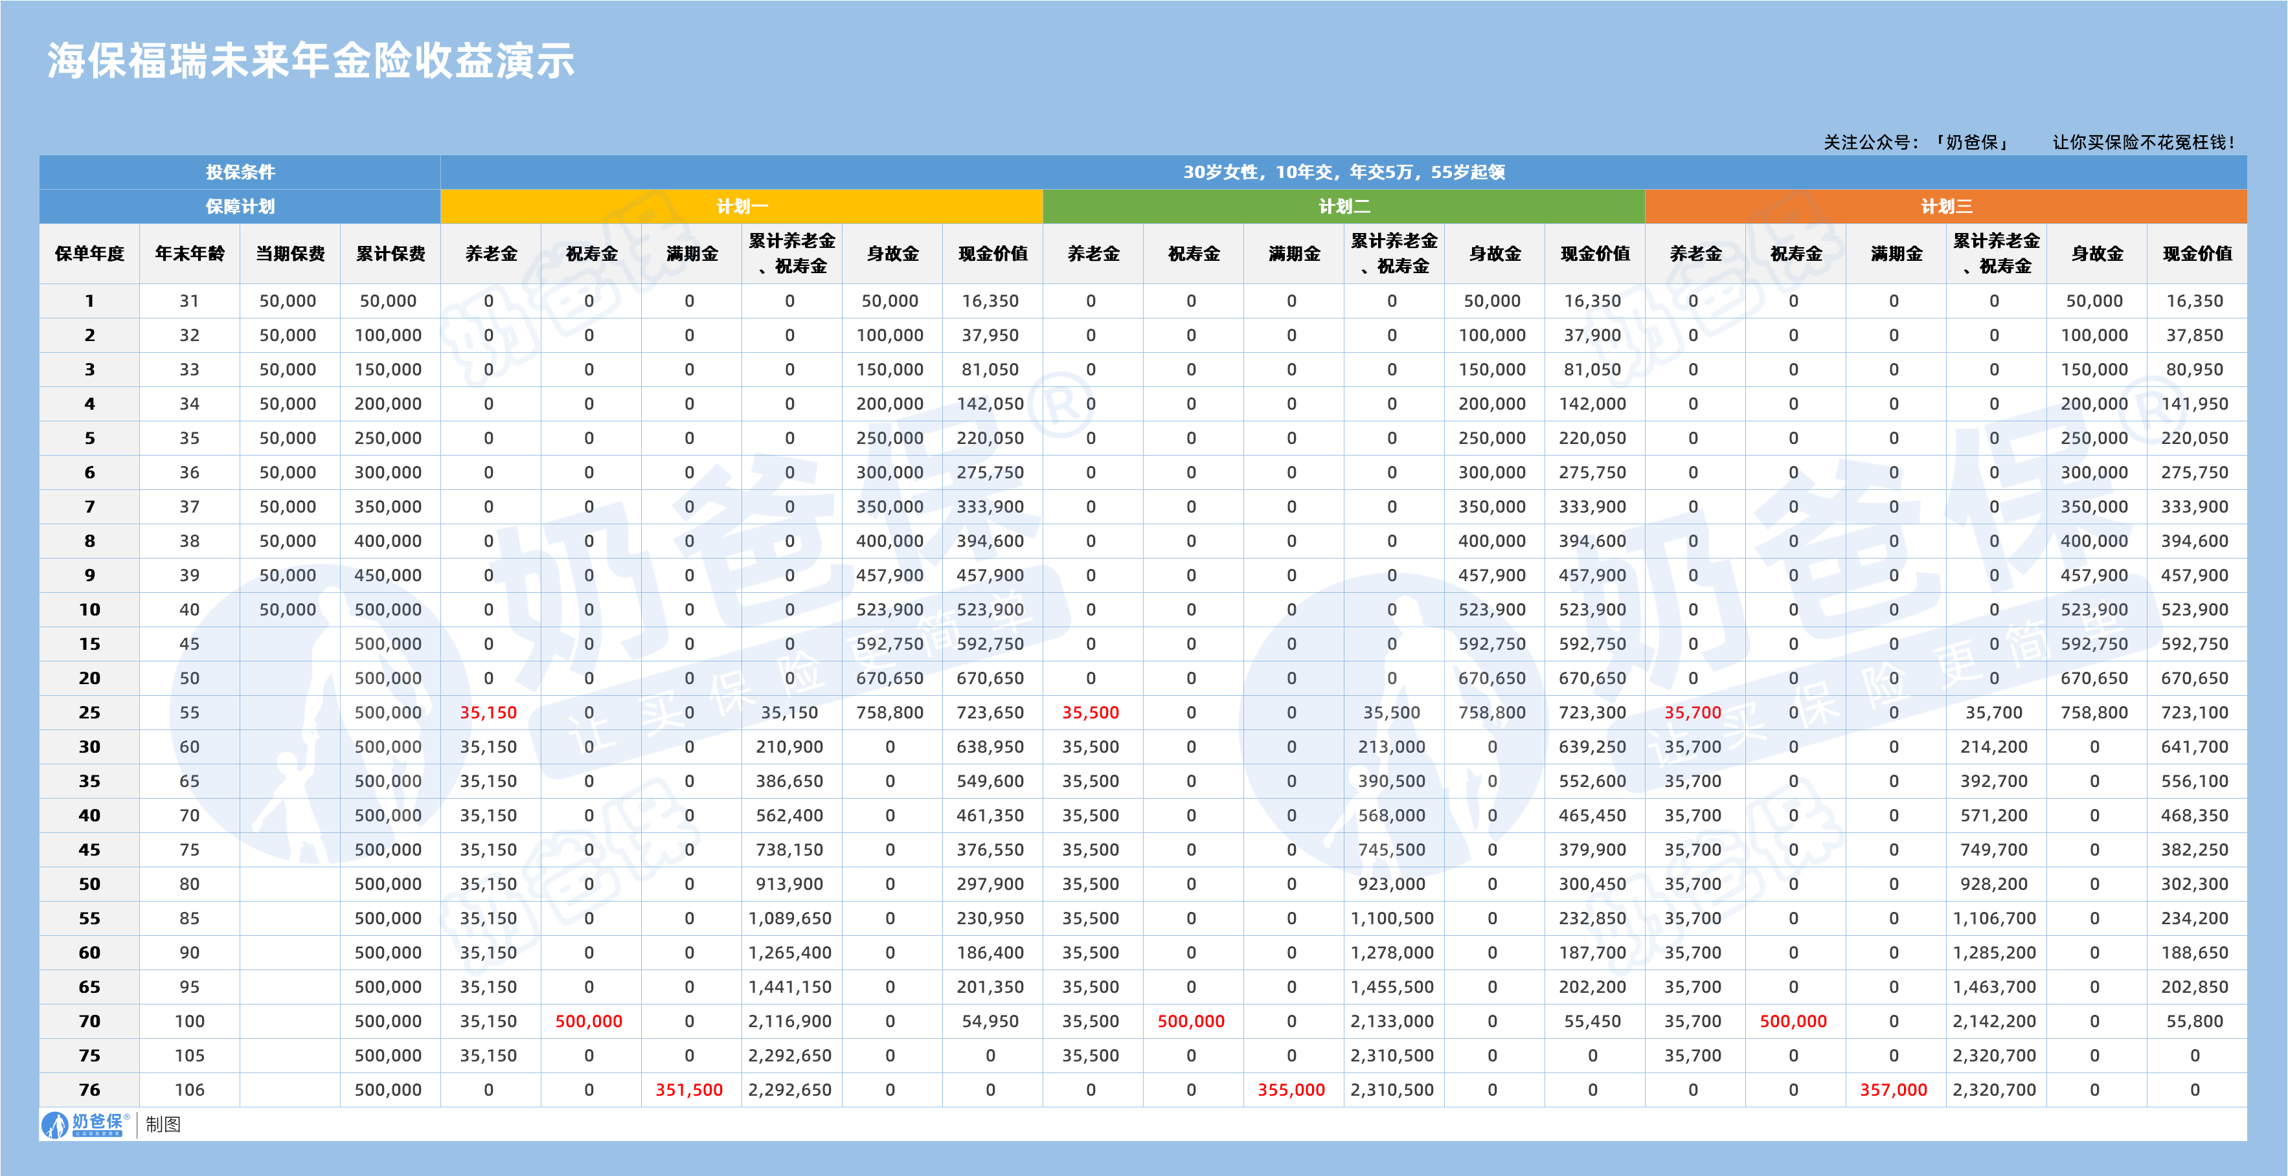Viewport: 2288px width, 1176px height.
Task: Select the 计划一 yellow header band
Action: pos(742,207)
